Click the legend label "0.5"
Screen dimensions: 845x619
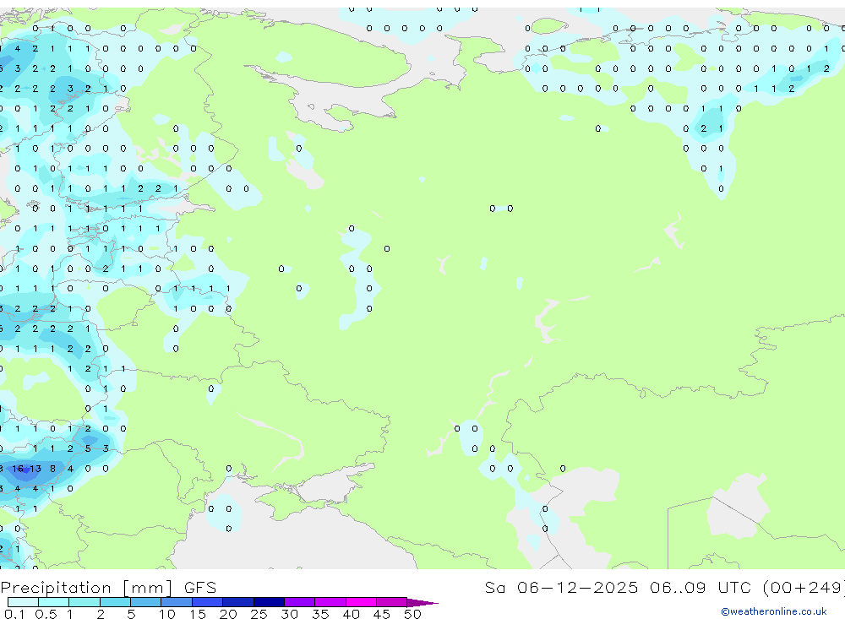46,614
